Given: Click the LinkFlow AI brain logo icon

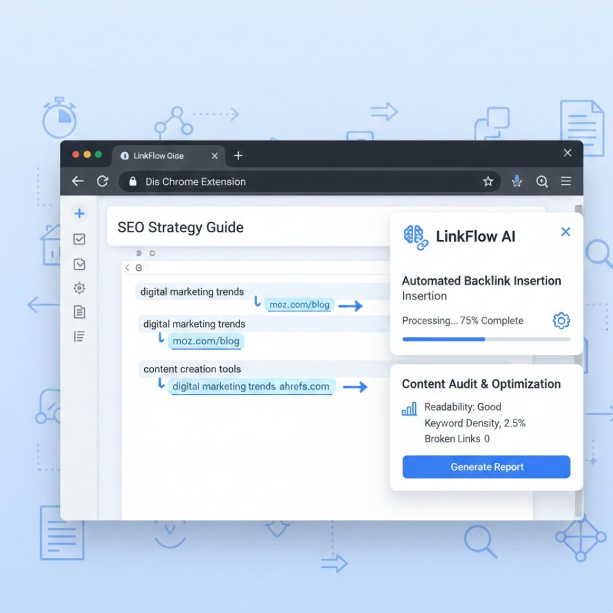Looking at the screenshot, I should click(416, 236).
